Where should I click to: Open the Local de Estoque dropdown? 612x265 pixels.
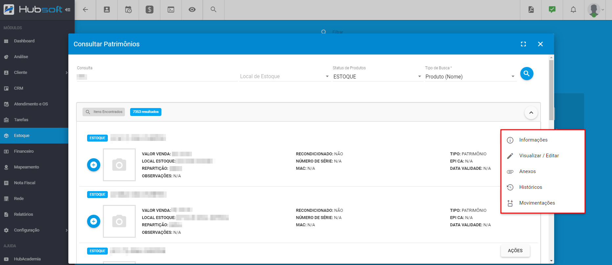point(285,77)
